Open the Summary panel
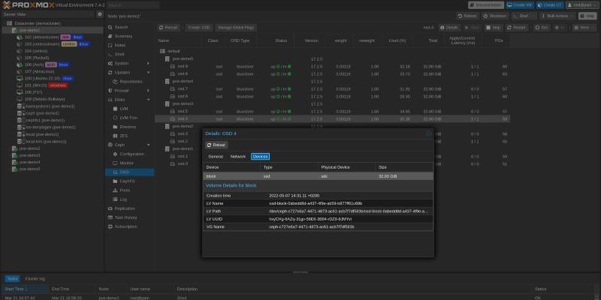 pos(124,36)
